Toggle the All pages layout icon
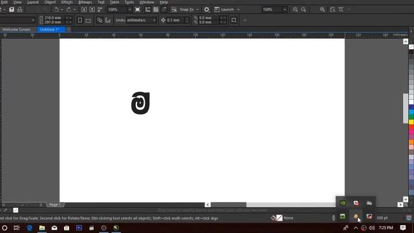The width and height of the screenshot is (414, 233). (100, 20)
